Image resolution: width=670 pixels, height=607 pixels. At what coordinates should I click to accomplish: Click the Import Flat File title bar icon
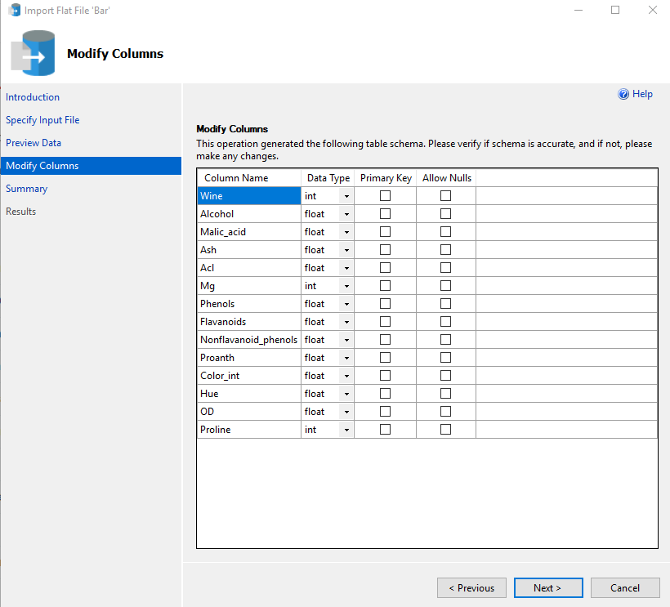[x=14, y=11]
